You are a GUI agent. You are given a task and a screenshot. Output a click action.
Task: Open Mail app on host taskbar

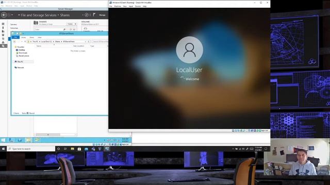86,149
